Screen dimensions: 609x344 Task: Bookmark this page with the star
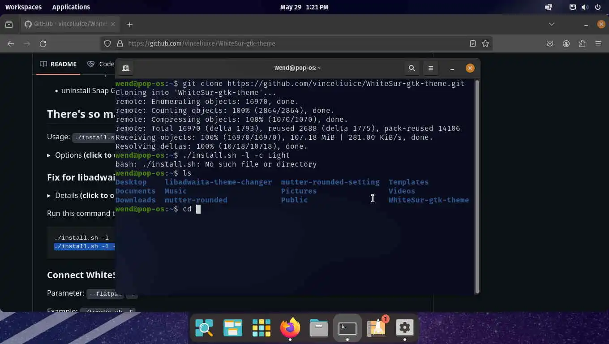485,43
